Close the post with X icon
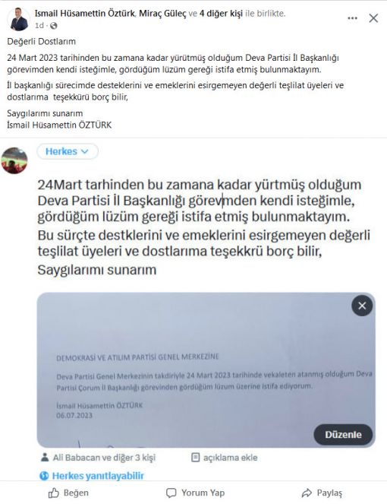The height and width of the screenshot is (504, 387). [x=373, y=18]
